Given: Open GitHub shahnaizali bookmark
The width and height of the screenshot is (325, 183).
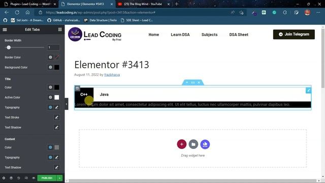Looking at the screenshot, I should tap(63, 20).
